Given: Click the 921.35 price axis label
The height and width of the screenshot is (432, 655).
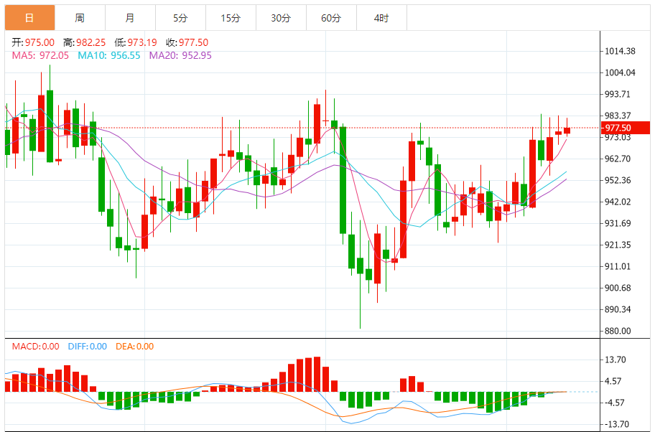Looking at the screenshot, I should click(x=618, y=245).
